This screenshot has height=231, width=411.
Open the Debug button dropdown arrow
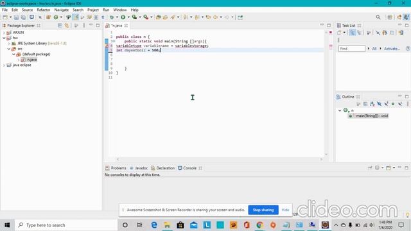point(117,17)
